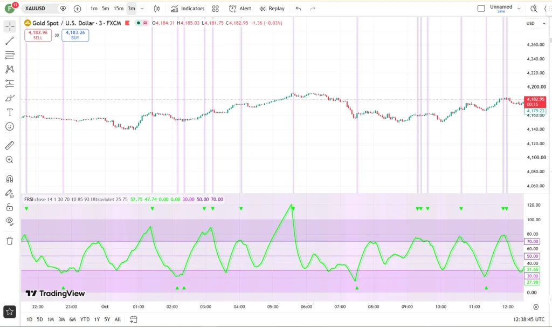Click the layout setup square icon
Screen dimensions: 552x327
pyautogui.click(x=481, y=8)
